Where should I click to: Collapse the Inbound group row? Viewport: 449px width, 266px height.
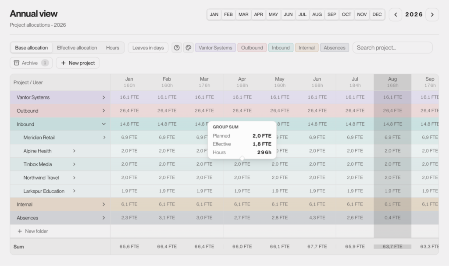coord(103,124)
